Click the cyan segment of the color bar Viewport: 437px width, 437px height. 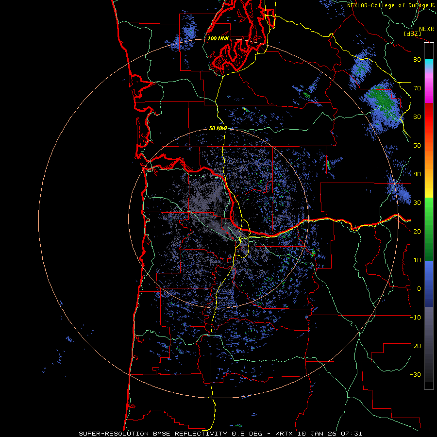pyautogui.click(x=429, y=63)
